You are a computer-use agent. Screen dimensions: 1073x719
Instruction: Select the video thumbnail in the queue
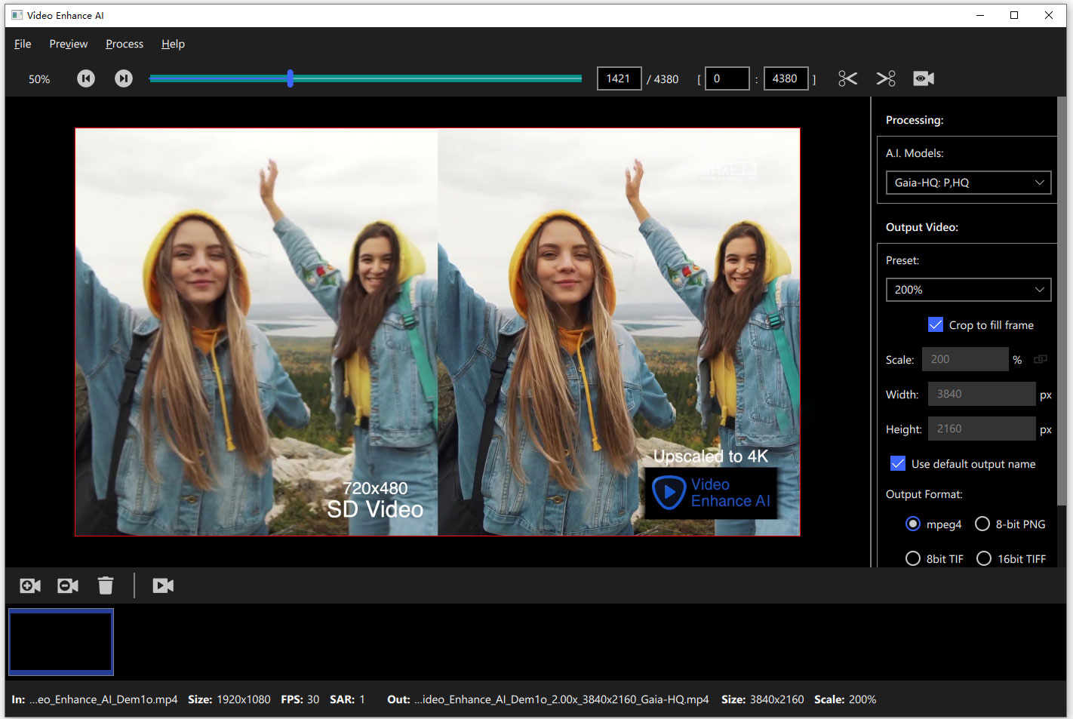pos(61,641)
